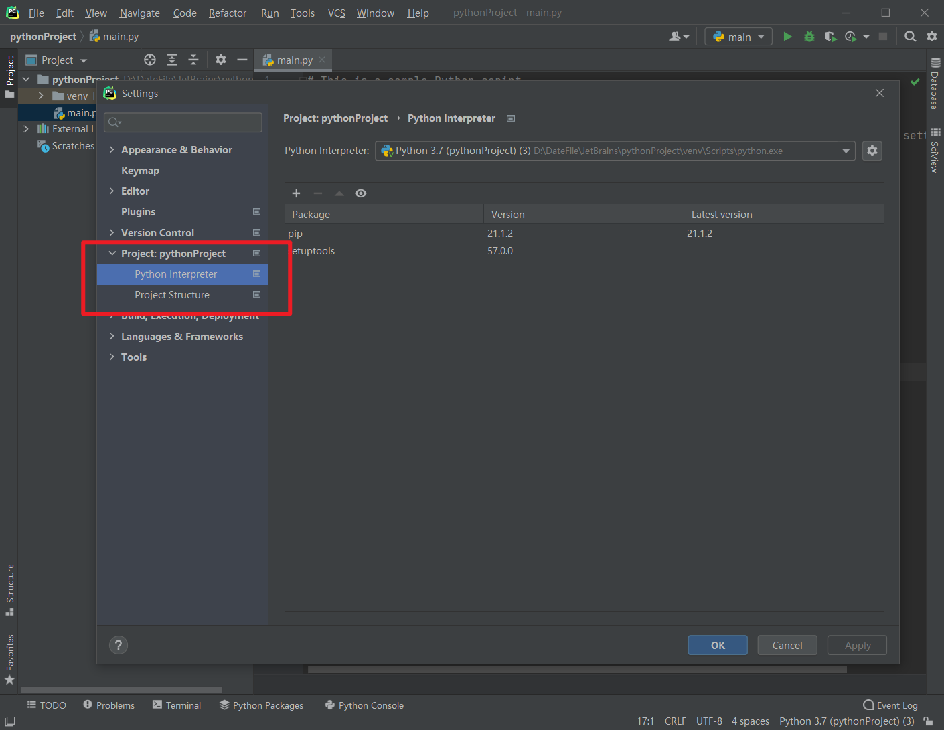Collapse all icon in Project panel
Screen dimensions: 944x730
pos(193,60)
